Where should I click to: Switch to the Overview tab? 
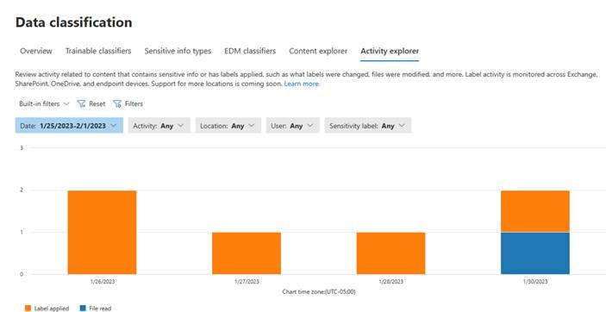point(36,51)
